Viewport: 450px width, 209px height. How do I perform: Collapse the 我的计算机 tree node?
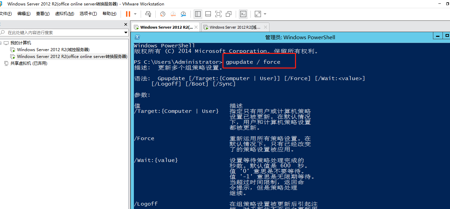tap(1, 43)
